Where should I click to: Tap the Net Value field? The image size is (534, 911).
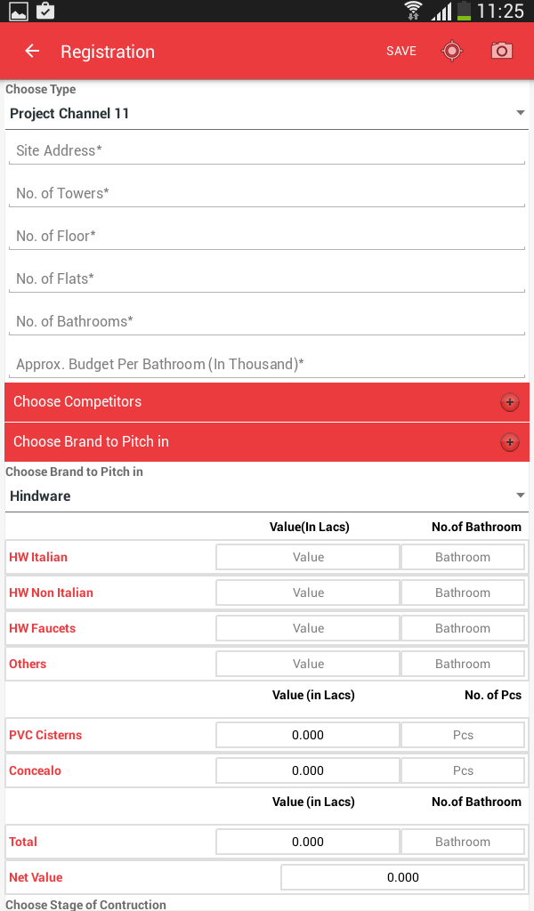(402, 878)
